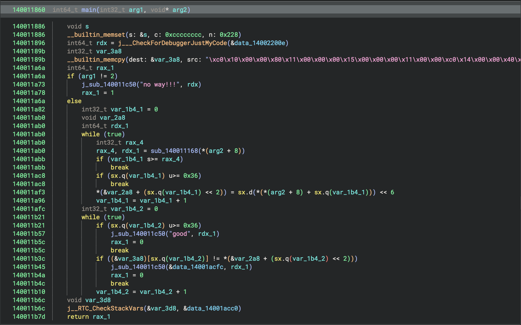This screenshot has width=521, height=325.
Task: Select address 140011af3
Action: click(x=29, y=192)
